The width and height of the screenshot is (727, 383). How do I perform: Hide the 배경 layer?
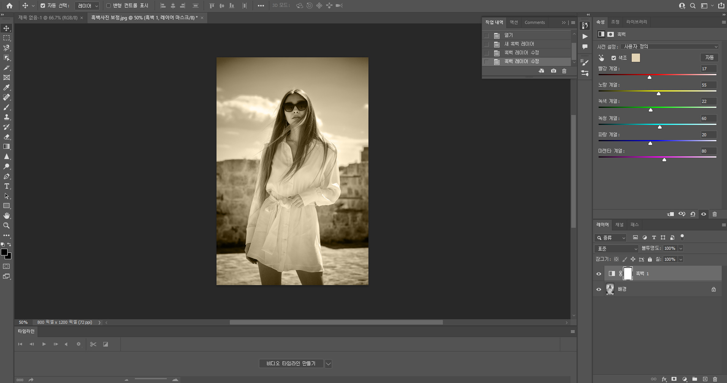coord(599,289)
